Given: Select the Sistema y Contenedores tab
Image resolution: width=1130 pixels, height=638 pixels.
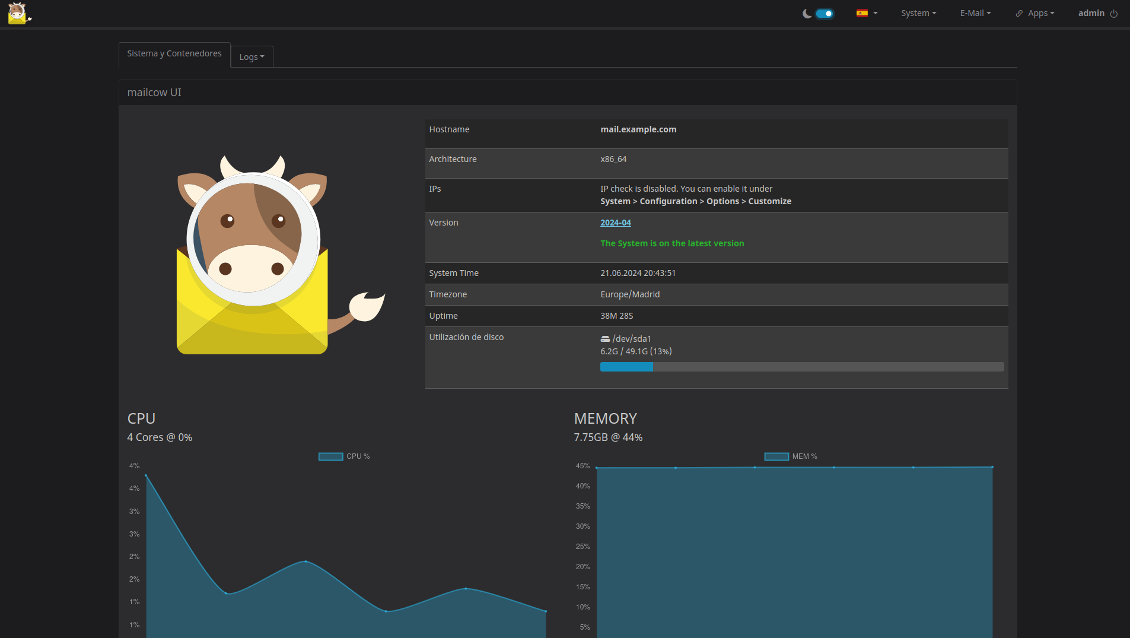Looking at the screenshot, I should (174, 53).
